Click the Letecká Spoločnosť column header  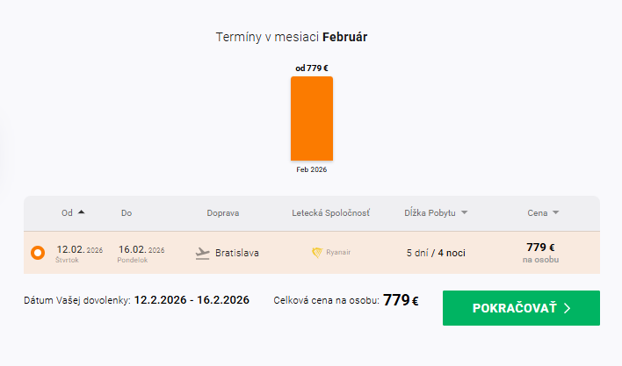[x=330, y=212]
